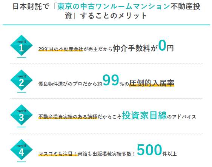Click the large teal 500 number
Screen dimensions: 212x167
point(149,150)
